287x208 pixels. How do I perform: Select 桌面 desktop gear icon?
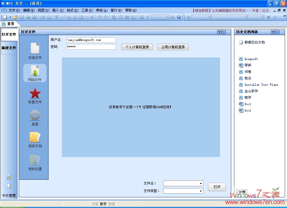35,118
